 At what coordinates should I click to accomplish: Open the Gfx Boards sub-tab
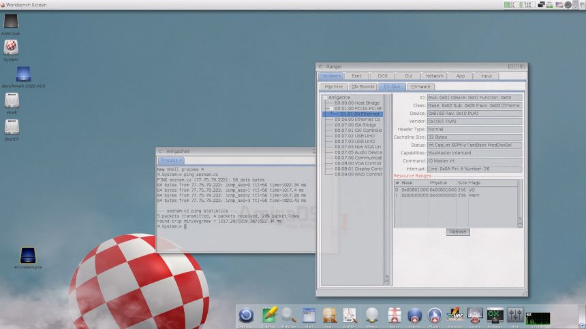point(363,86)
